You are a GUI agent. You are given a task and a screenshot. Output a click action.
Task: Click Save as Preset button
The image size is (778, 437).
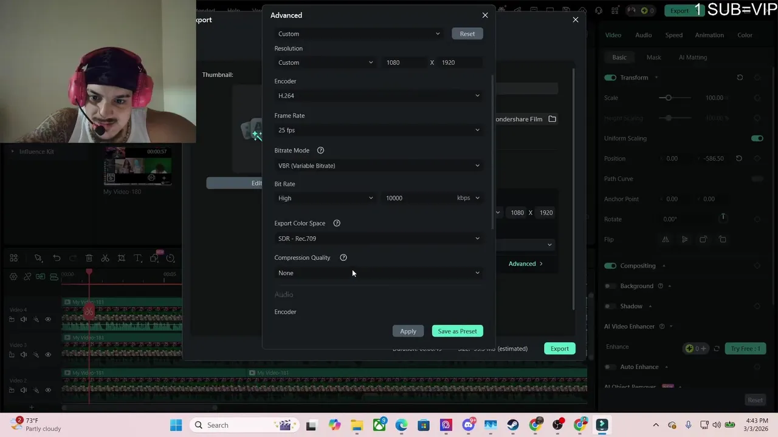coord(457,331)
